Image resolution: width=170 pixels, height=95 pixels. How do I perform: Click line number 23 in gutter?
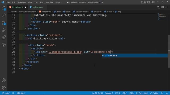pos(14,35)
